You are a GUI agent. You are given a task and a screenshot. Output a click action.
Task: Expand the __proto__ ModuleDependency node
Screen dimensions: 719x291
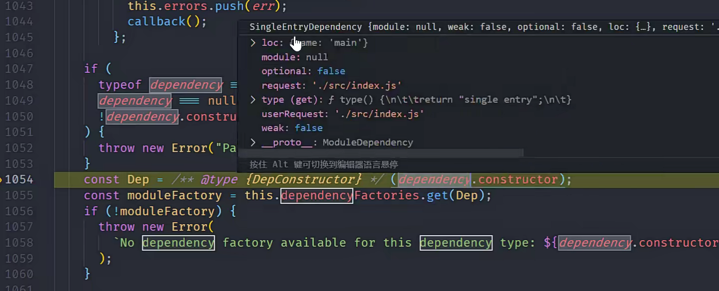click(x=253, y=143)
